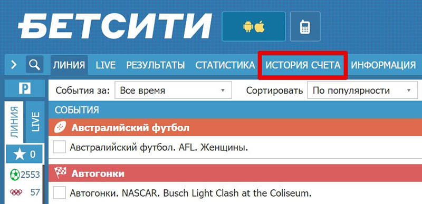Click the БЕТСИТИ logo
The image size is (422, 204).
click(114, 26)
